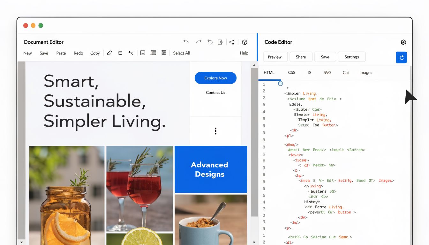Open help via the question mark circle icon
This screenshot has height=245, width=429.
click(x=245, y=42)
